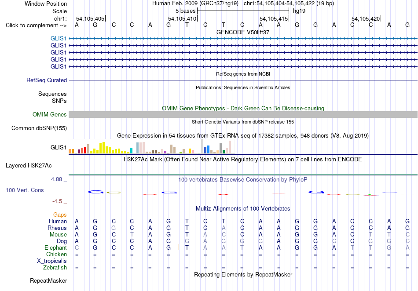
Task: Click the Window Position track label
Action: coord(46,4)
